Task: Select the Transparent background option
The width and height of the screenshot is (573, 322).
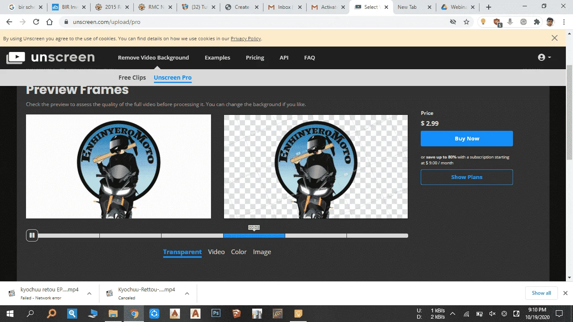Action: pyautogui.click(x=182, y=252)
